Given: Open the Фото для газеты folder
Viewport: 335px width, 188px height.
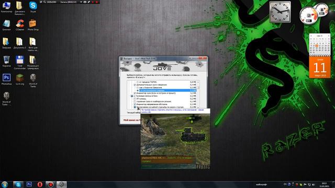Looking at the screenshot, I should (33, 44).
